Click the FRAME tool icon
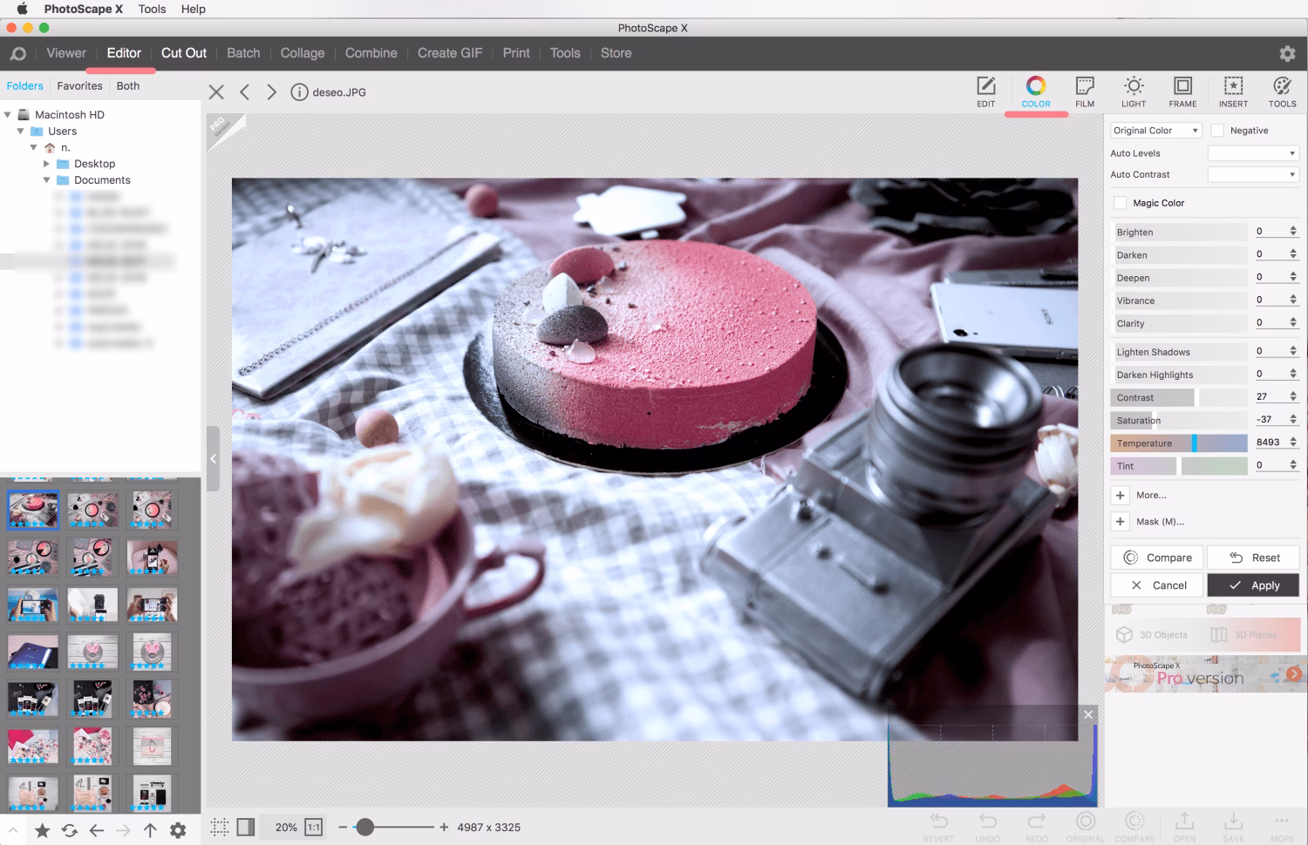 coord(1182,91)
